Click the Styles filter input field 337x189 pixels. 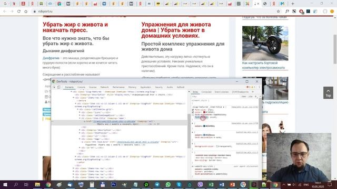click(x=216, y=97)
